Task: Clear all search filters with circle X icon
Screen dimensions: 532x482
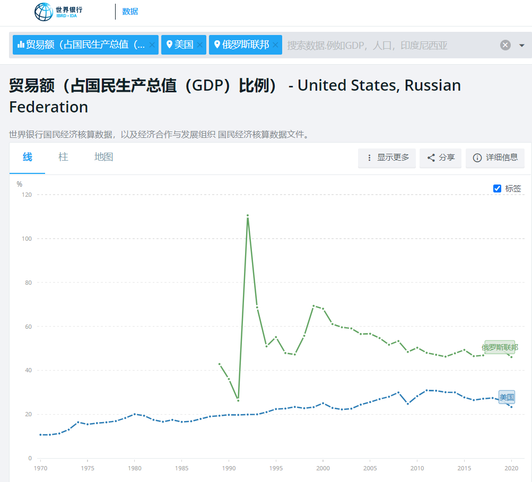Action: coord(505,45)
